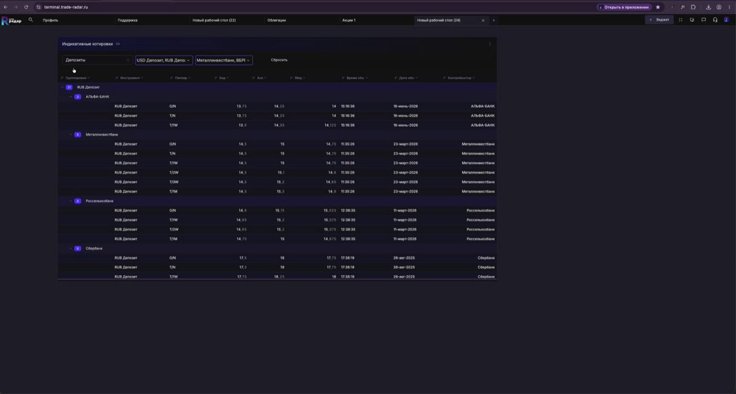Switch to the Профиль tab
The image size is (736, 394).
50,20
